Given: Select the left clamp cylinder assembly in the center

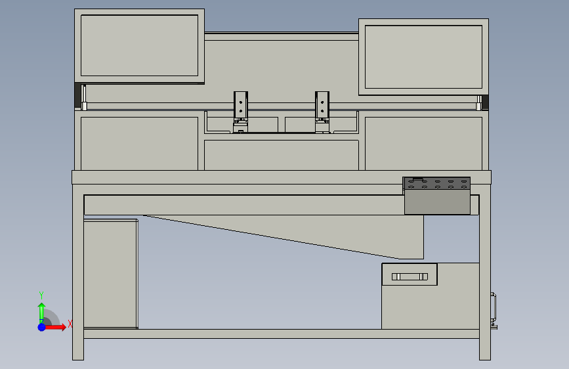Looking at the screenshot, I should (241, 112).
